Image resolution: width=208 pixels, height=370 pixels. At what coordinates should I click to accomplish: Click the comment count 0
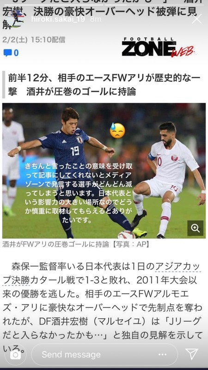point(16,53)
